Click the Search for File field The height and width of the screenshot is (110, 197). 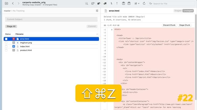click(171, 4)
